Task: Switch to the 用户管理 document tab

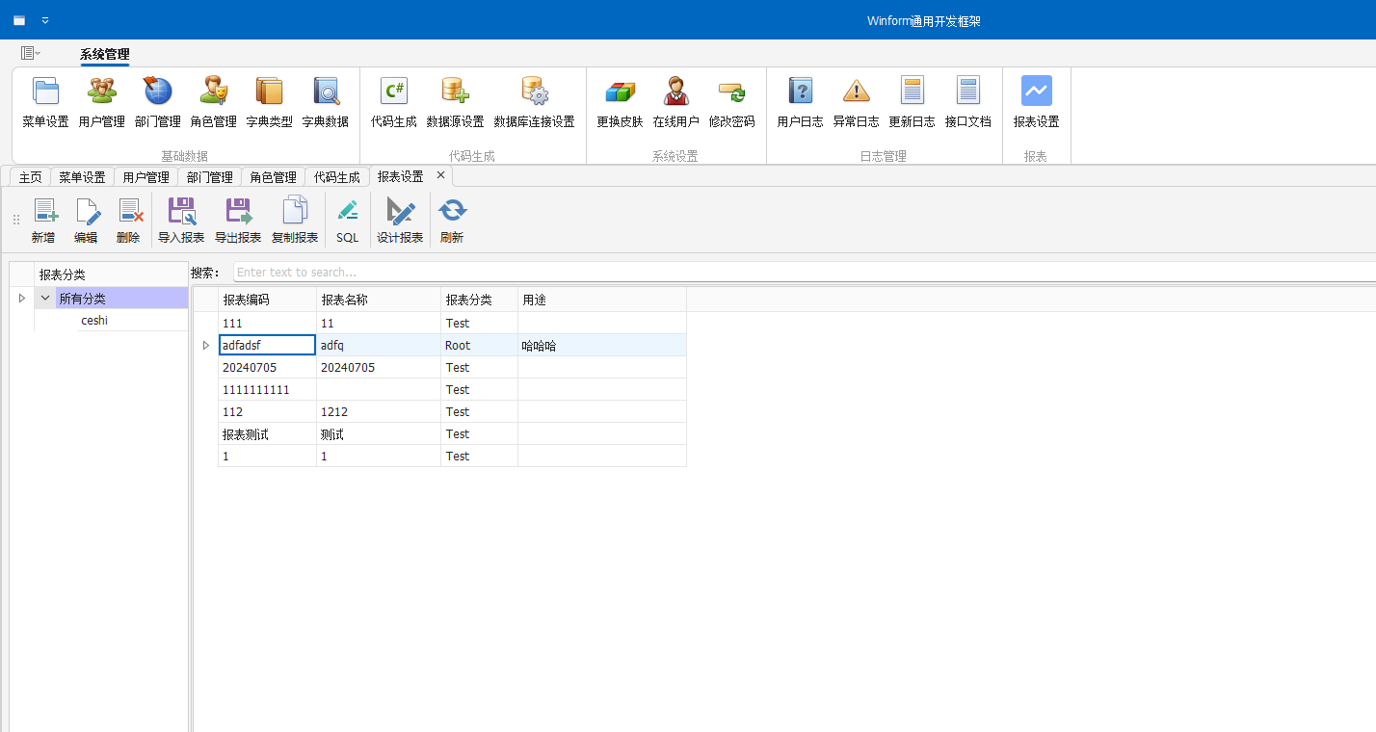Action: pyautogui.click(x=146, y=177)
